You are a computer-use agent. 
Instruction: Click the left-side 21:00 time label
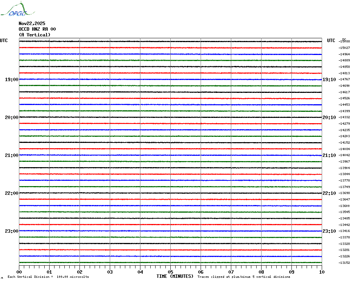[x=11, y=155]
